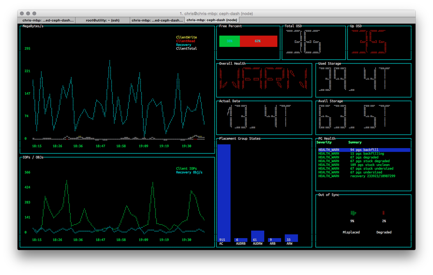Select the '67 pgs undersized' row
The image size is (433, 275).
364,172
